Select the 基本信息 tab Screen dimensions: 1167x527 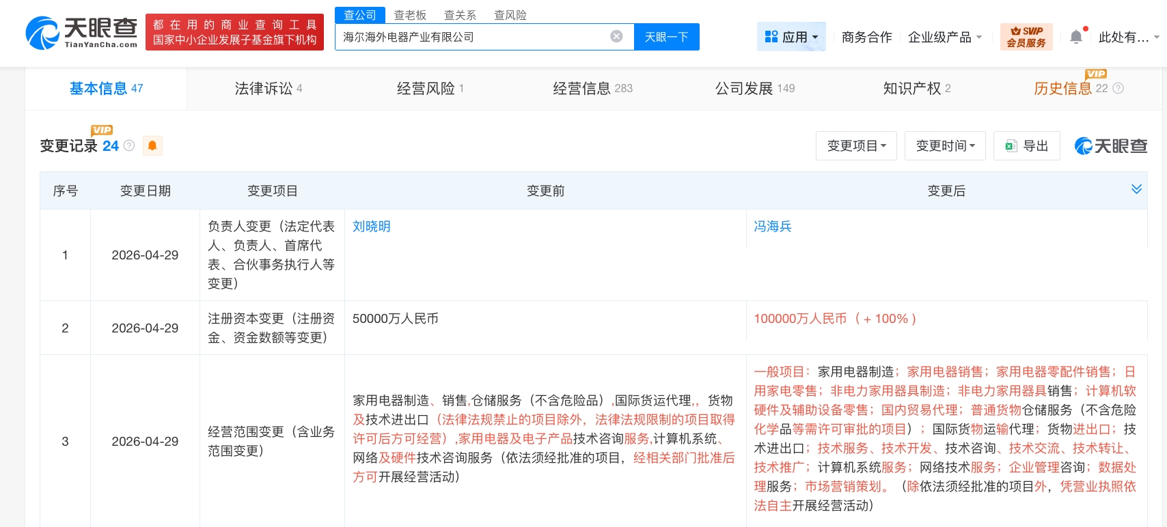[106, 89]
